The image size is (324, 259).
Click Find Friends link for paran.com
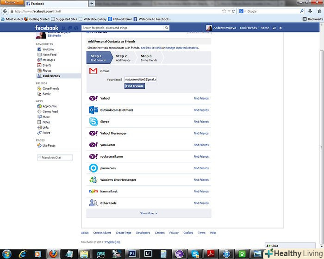point(201,168)
